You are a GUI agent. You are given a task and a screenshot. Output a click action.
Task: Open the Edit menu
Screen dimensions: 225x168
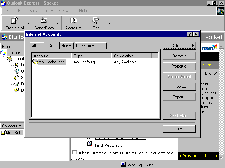21,11
